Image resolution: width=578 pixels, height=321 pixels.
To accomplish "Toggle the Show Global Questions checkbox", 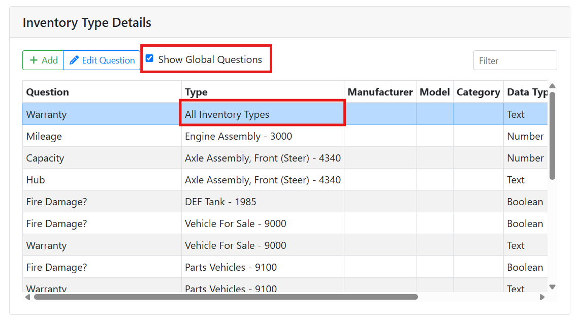I will point(149,58).
